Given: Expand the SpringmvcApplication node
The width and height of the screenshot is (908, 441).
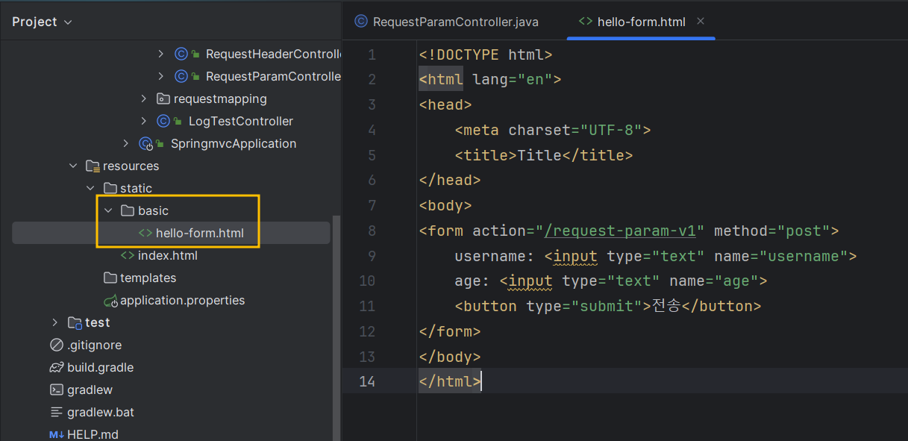Looking at the screenshot, I should point(126,143).
